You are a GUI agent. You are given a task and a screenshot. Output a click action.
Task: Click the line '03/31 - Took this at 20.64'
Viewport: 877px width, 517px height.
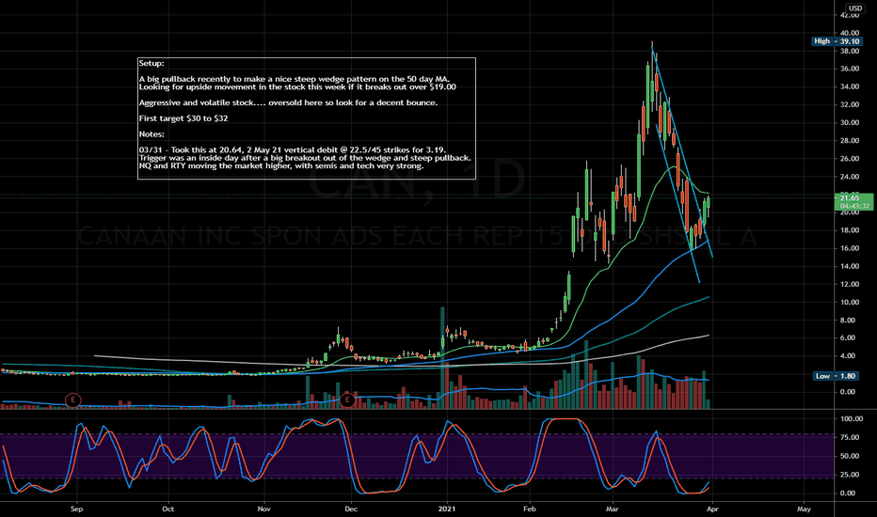point(293,149)
